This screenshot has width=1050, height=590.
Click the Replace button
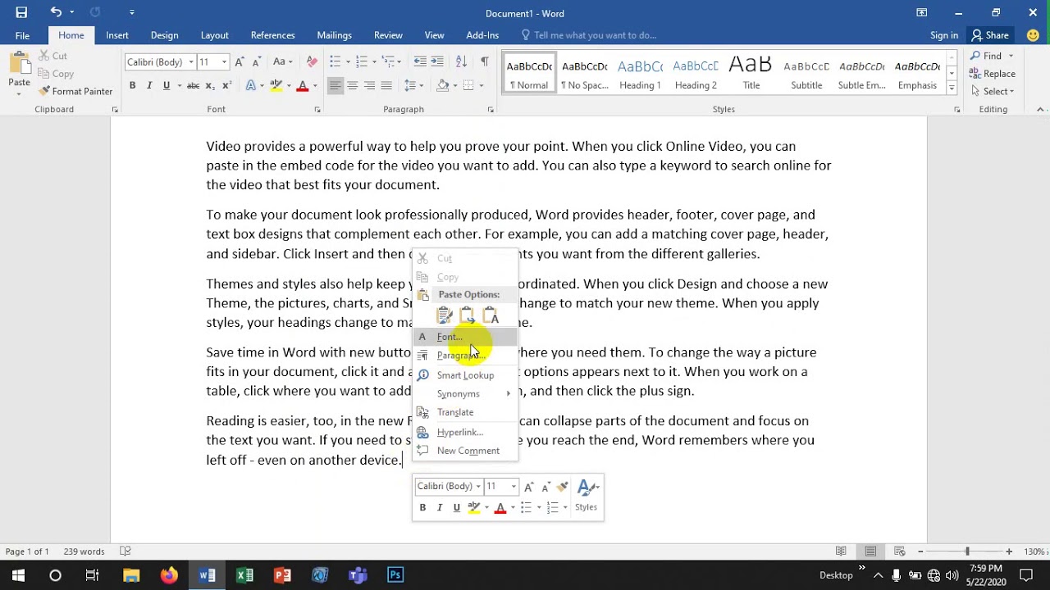[x=993, y=74]
